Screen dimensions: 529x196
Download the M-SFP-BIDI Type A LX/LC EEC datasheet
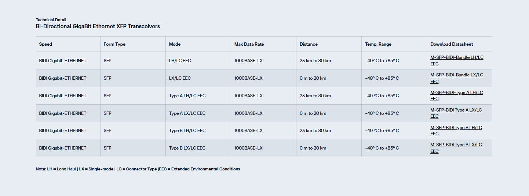point(456,110)
